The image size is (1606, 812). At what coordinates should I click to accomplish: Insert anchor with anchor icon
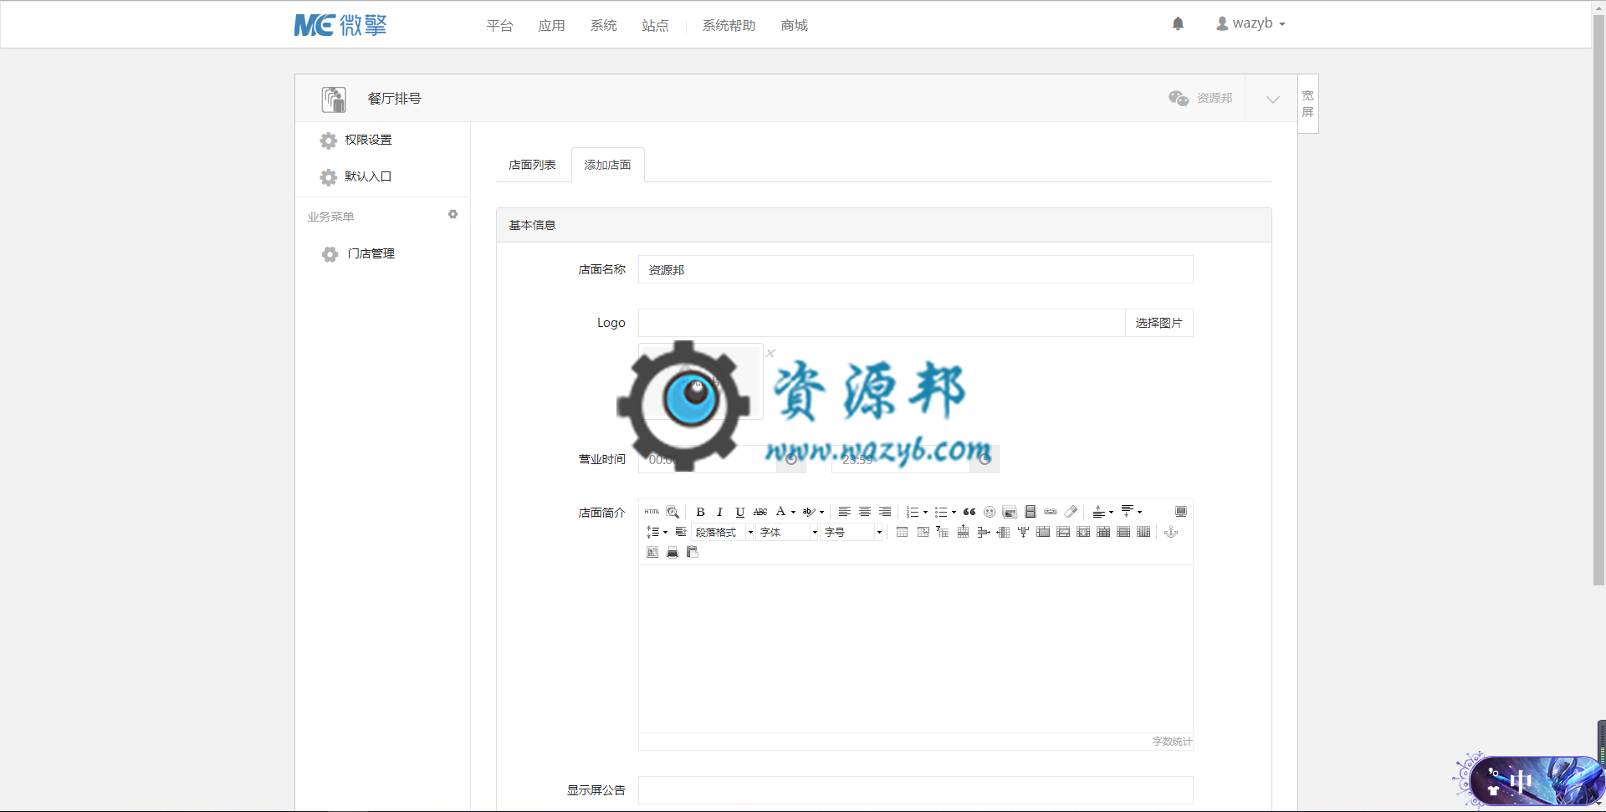1170,532
